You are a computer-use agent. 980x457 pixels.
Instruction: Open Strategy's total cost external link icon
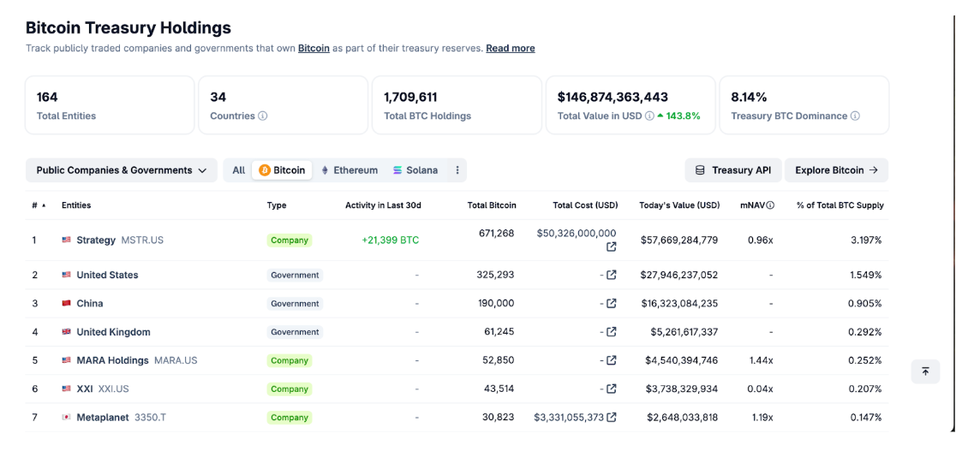[x=612, y=246]
